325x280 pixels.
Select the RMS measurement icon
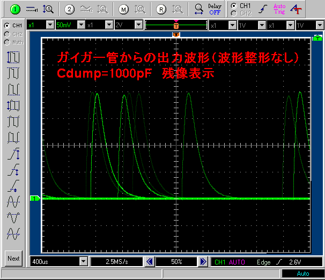pyautogui.click(x=13, y=234)
